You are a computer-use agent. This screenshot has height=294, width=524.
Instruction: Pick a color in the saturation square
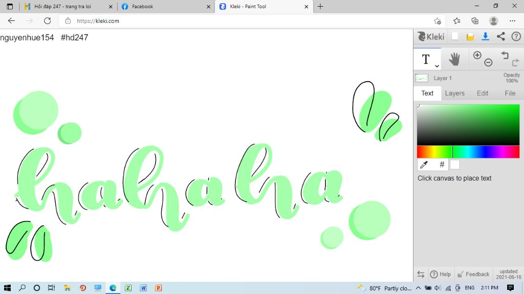468,125
